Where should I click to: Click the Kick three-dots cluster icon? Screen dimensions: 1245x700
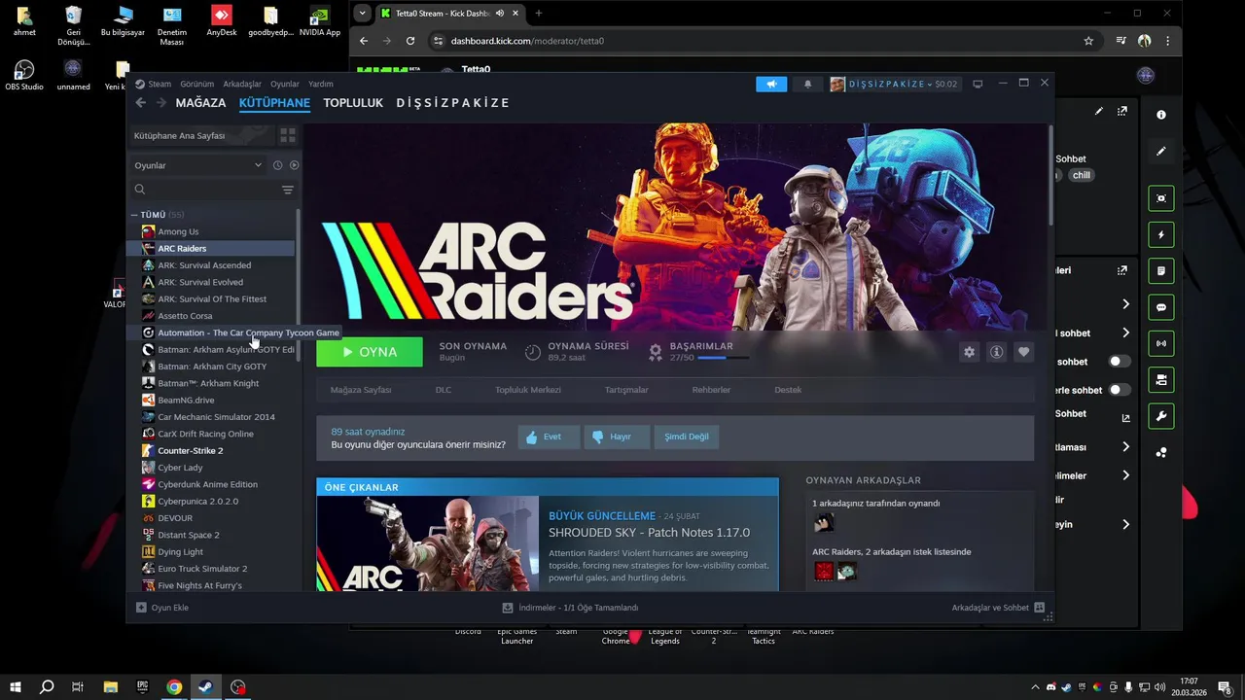(x=1161, y=453)
